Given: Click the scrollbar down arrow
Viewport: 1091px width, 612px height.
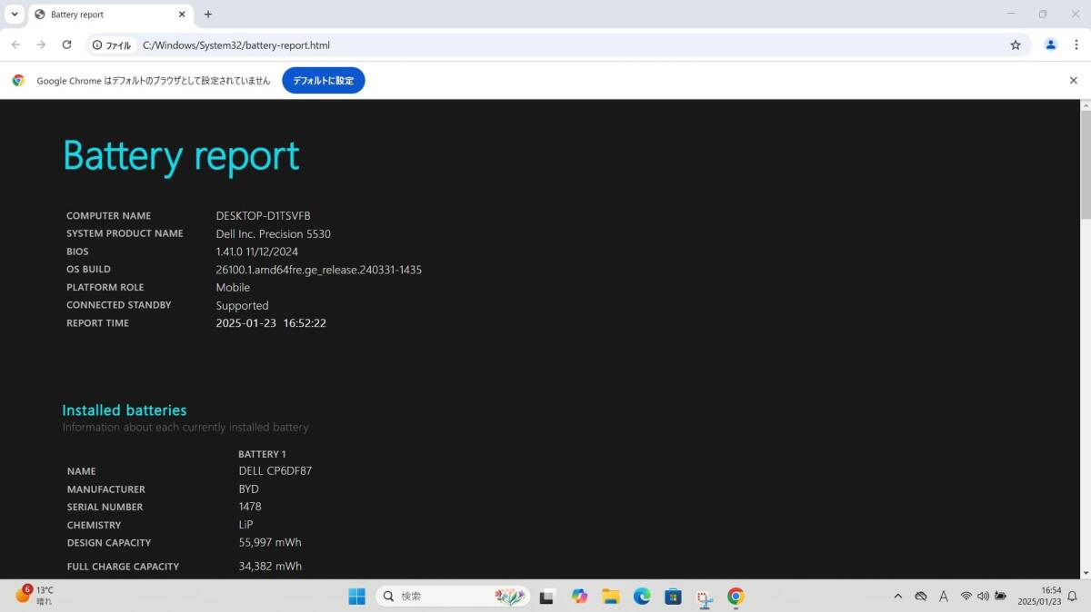Looking at the screenshot, I should pyautogui.click(x=1086, y=573).
